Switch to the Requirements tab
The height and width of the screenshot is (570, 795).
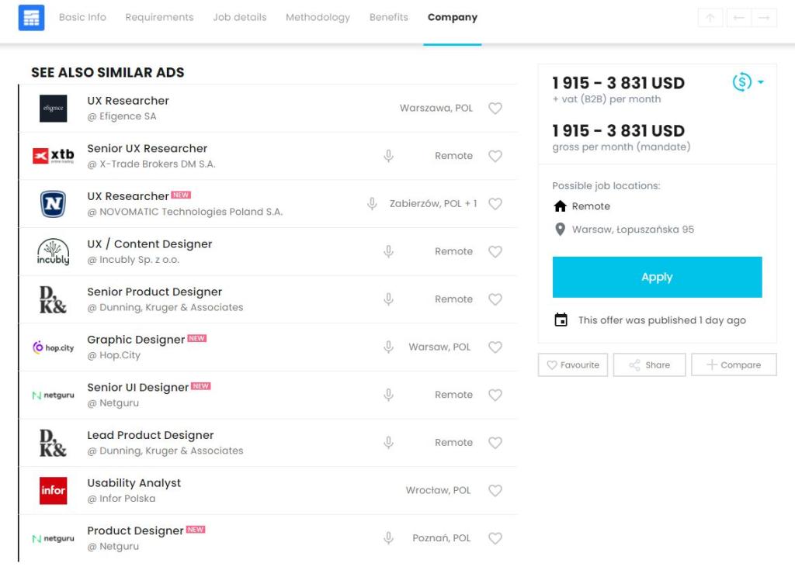click(159, 17)
